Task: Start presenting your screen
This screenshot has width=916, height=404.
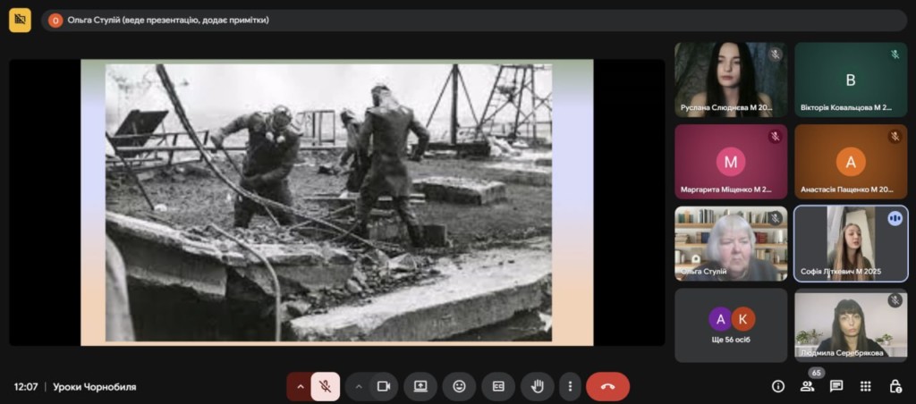Action: [x=420, y=386]
